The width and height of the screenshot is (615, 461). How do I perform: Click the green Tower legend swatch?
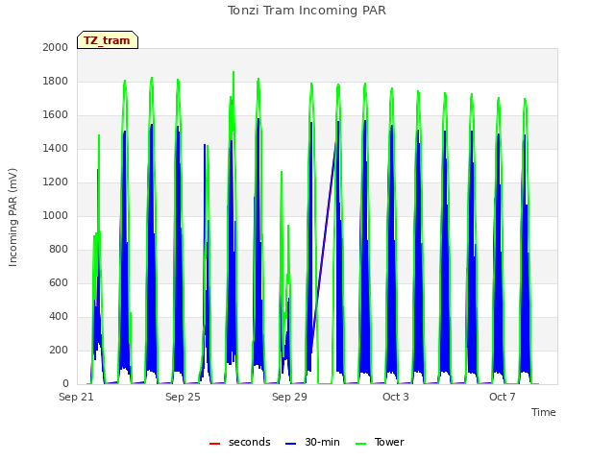[x=360, y=444]
